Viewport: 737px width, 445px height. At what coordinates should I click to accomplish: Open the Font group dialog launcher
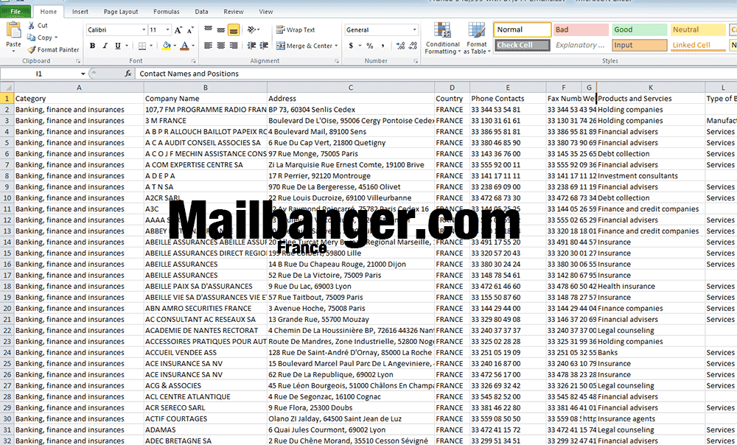193,61
